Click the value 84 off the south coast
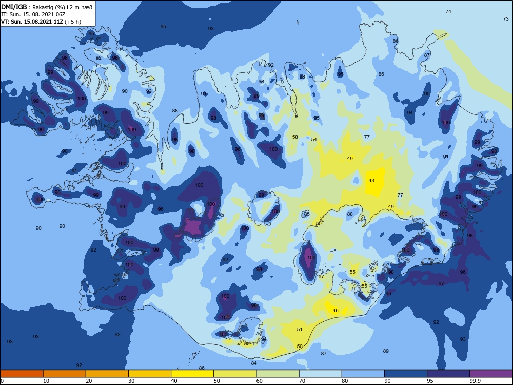The image size is (513, 385). coord(254,363)
